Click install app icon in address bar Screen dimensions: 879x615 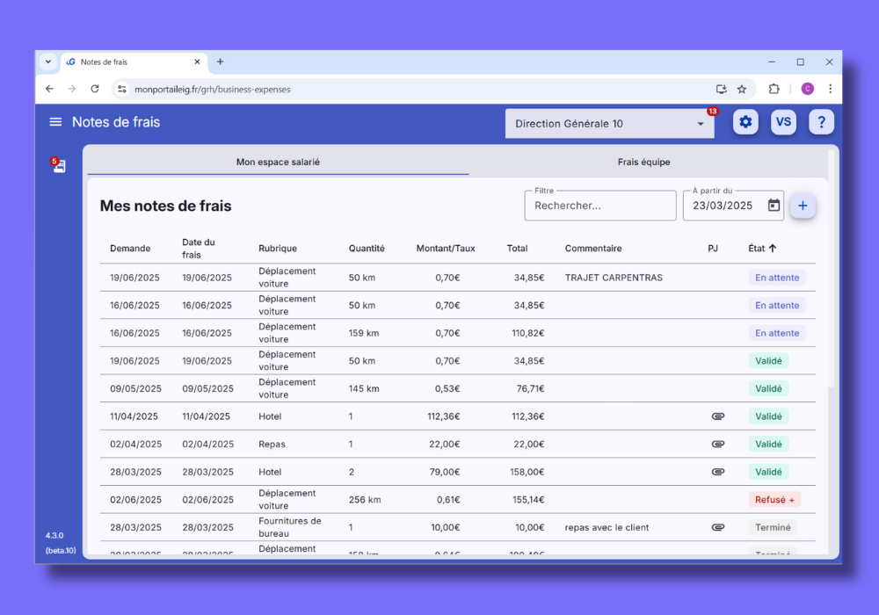tap(722, 89)
